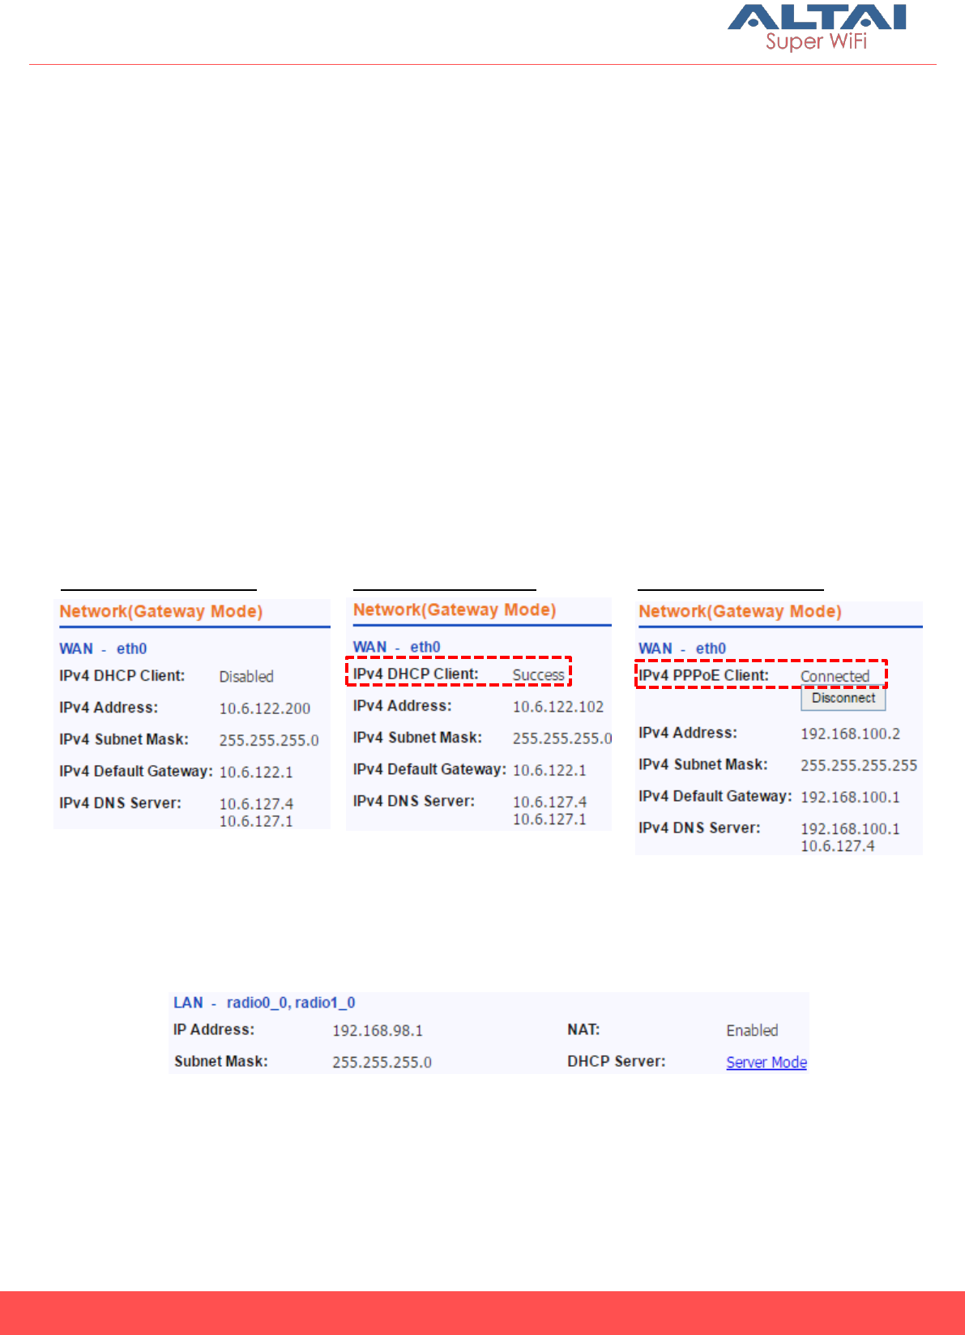Click the Disabled DHCP Client value
Viewport: 965px width, 1335px height.
246,677
